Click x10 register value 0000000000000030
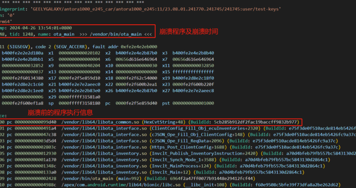356x188 pixels. point(136,66)
